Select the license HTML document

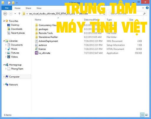(42, 49)
